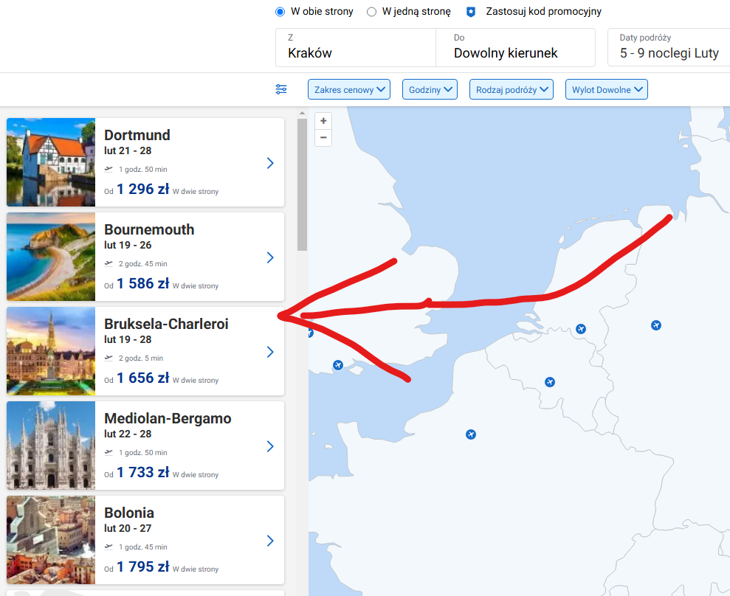Screen dimensions: 730x596
Task: Open Bolonia card arrow chevron
Action: coord(270,541)
